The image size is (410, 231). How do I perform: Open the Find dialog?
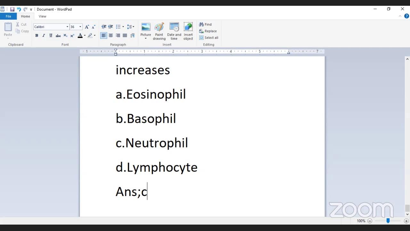[205, 24]
